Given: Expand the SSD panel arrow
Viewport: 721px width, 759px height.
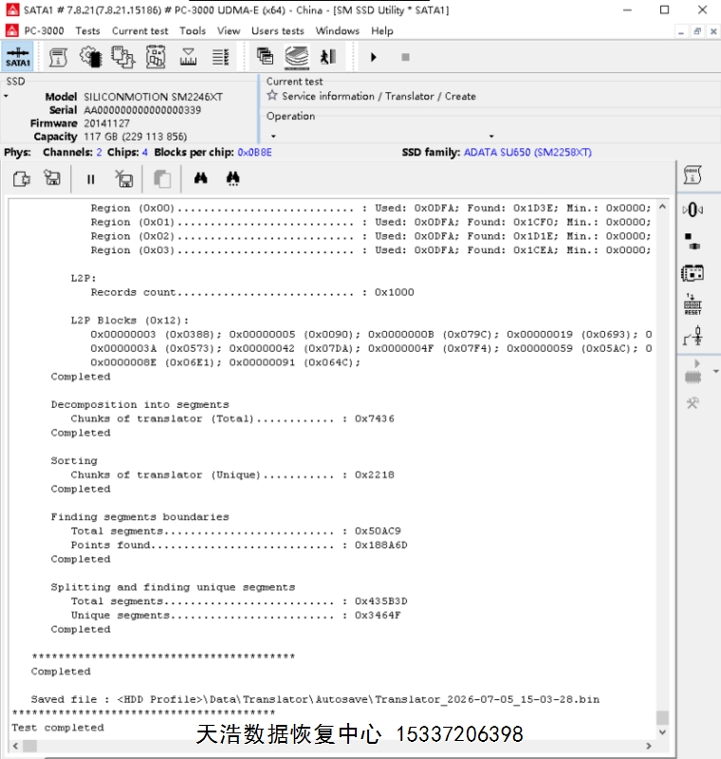Looking at the screenshot, I should [6, 97].
